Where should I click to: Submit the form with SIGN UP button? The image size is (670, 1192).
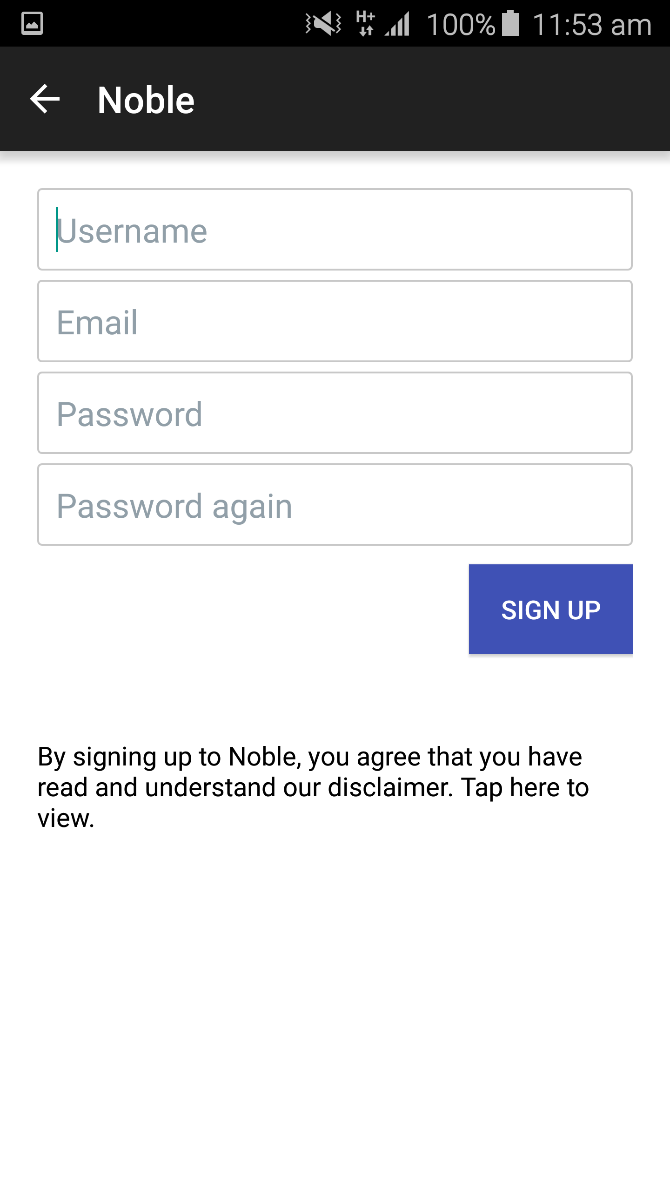point(551,609)
